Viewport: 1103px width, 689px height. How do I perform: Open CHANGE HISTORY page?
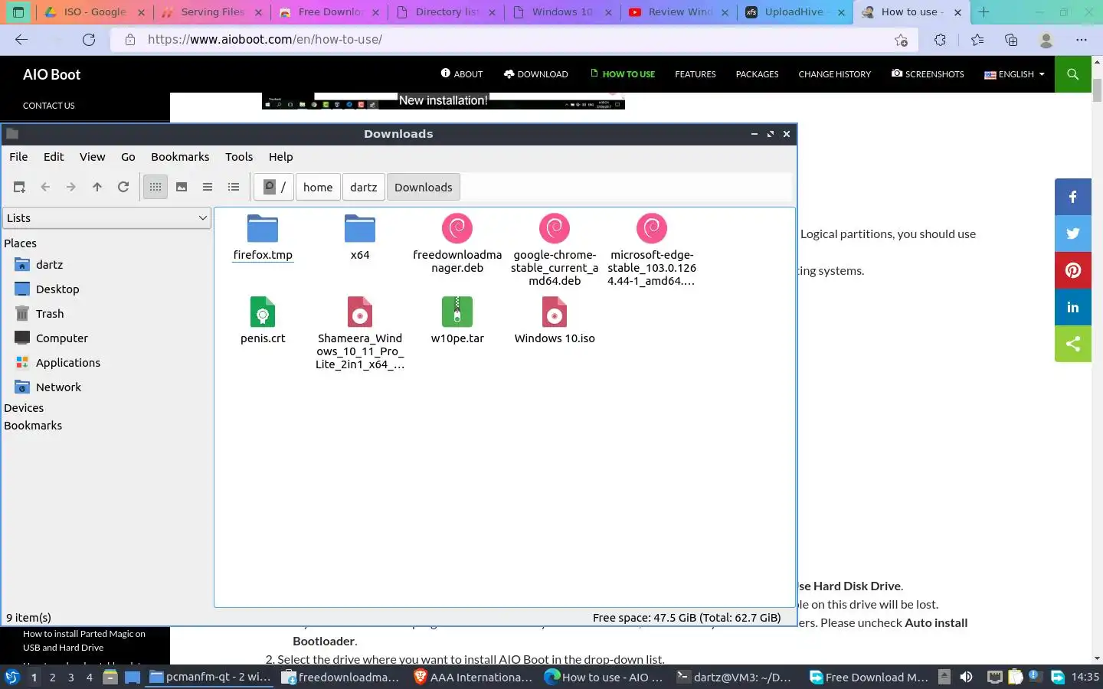835,74
